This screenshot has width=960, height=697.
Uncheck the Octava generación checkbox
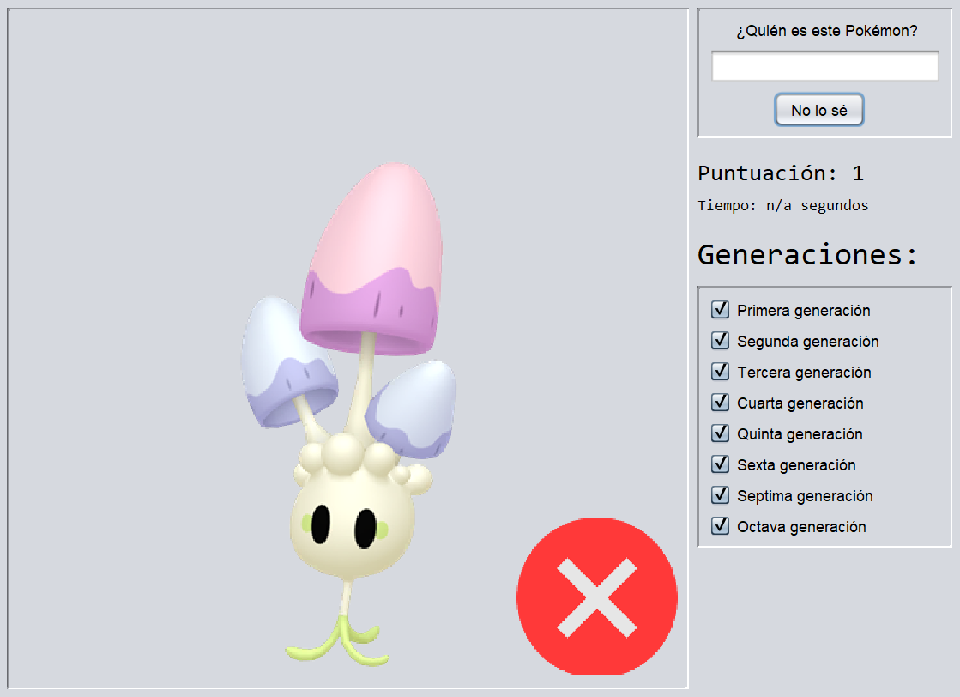click(720, 526)
